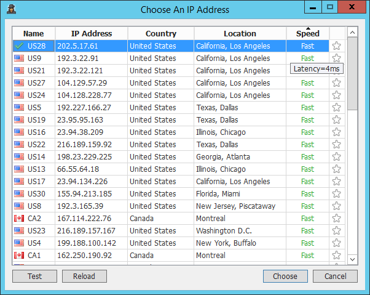
Task: Toggle favorite star for US5 row
Action: (x=336, y=107)
